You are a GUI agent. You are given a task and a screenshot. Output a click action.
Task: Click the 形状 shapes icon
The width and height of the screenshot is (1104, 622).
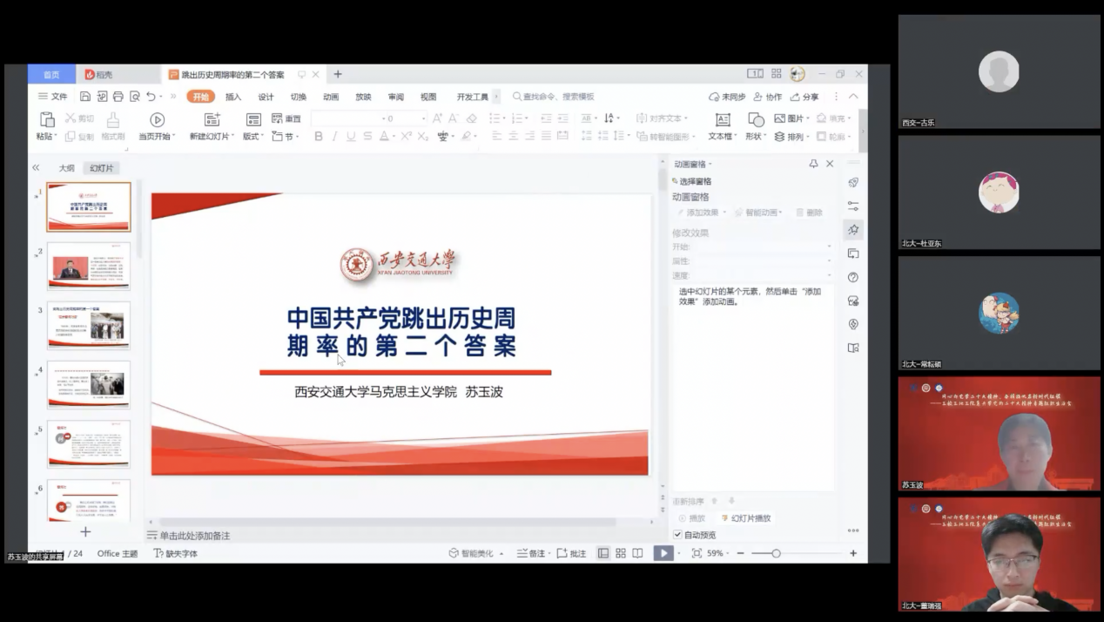tap(756, 119)
